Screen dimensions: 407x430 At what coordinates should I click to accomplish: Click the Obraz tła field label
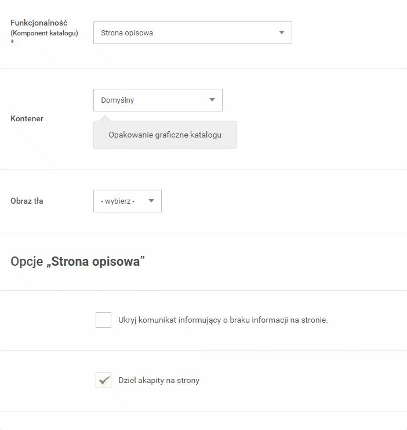[27, 201]
